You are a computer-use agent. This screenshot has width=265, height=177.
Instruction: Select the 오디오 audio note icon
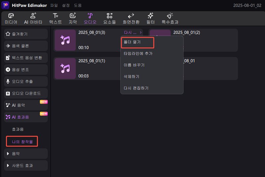[x=90, y=16]
